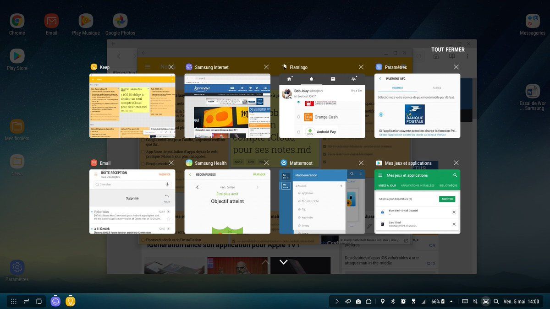Open Chrome from the desktop
The image size is (550, 309).
click(17, 21)
